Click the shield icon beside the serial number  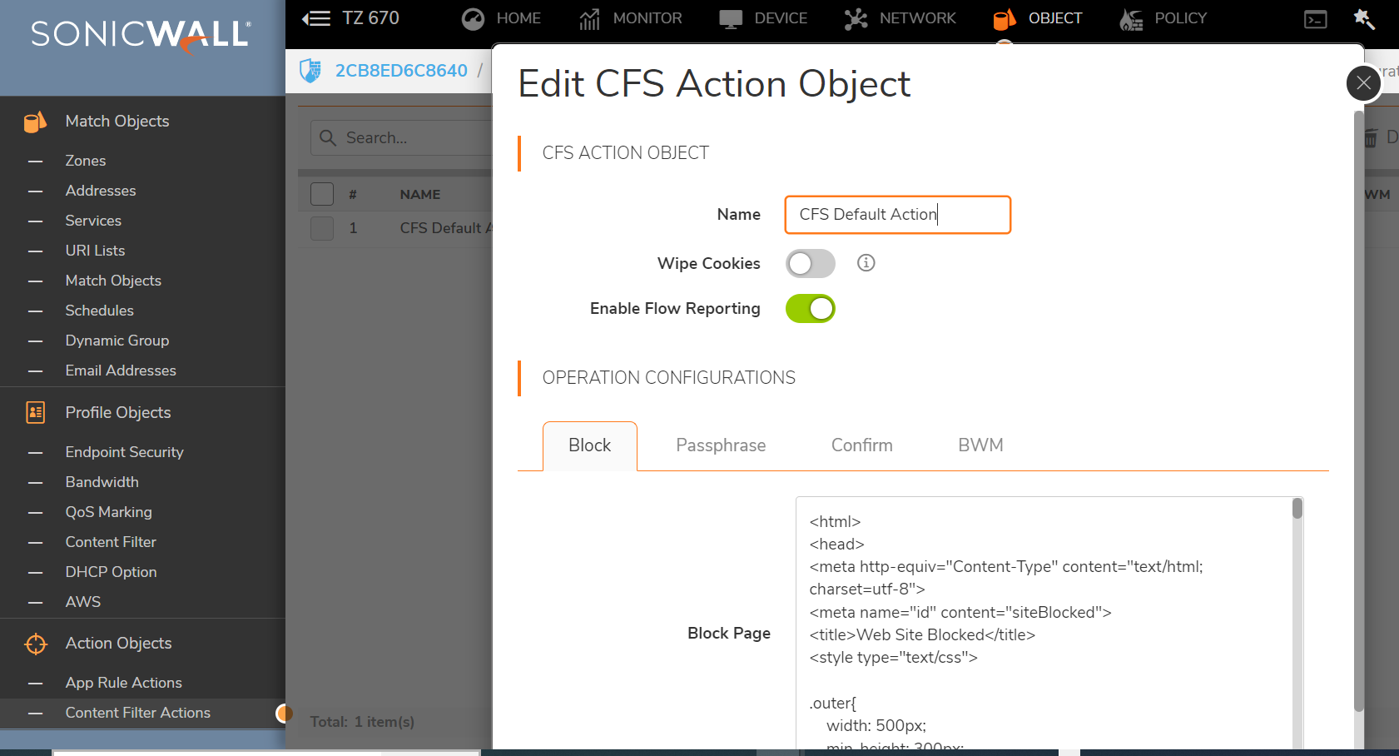point(310,71)
